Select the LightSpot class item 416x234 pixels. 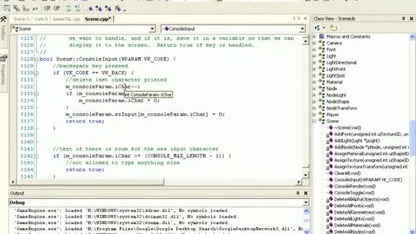(335, 75)
